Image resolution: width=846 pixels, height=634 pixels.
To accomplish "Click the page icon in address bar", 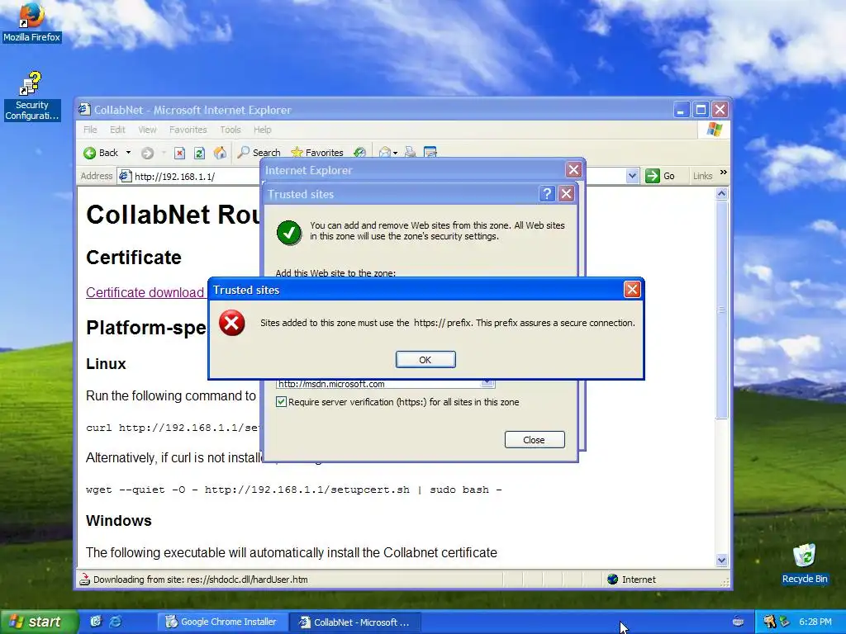I will (x=126, y=176).
